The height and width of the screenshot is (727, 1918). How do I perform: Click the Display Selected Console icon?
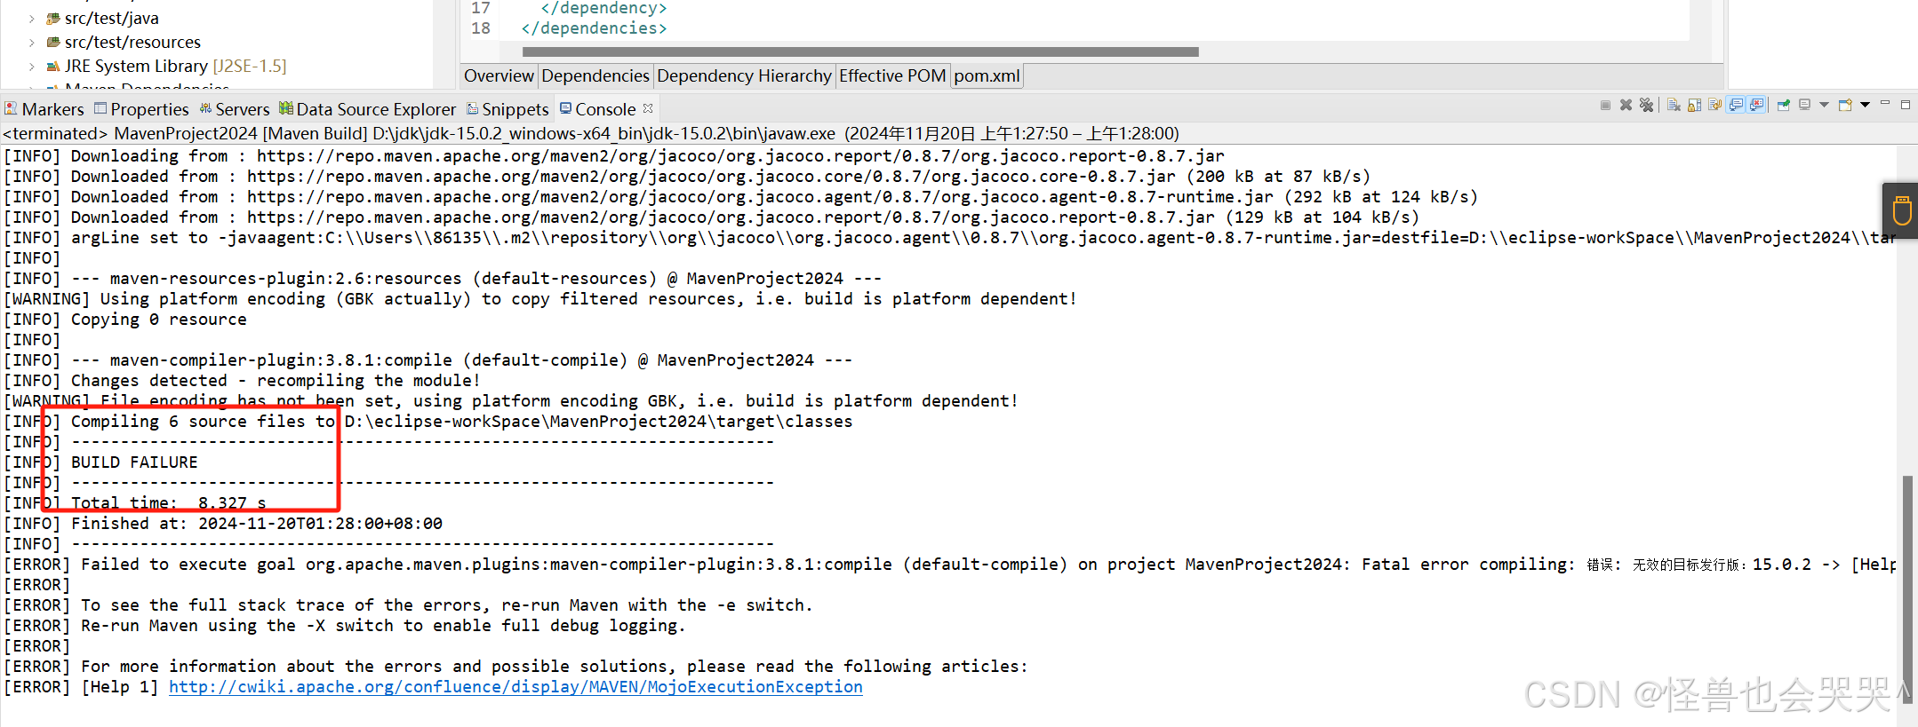point(1805,105)
